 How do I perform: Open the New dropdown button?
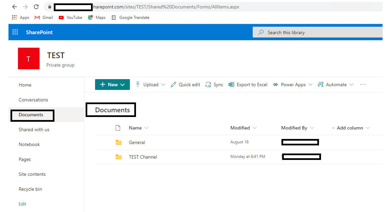[x=112, y=85]
